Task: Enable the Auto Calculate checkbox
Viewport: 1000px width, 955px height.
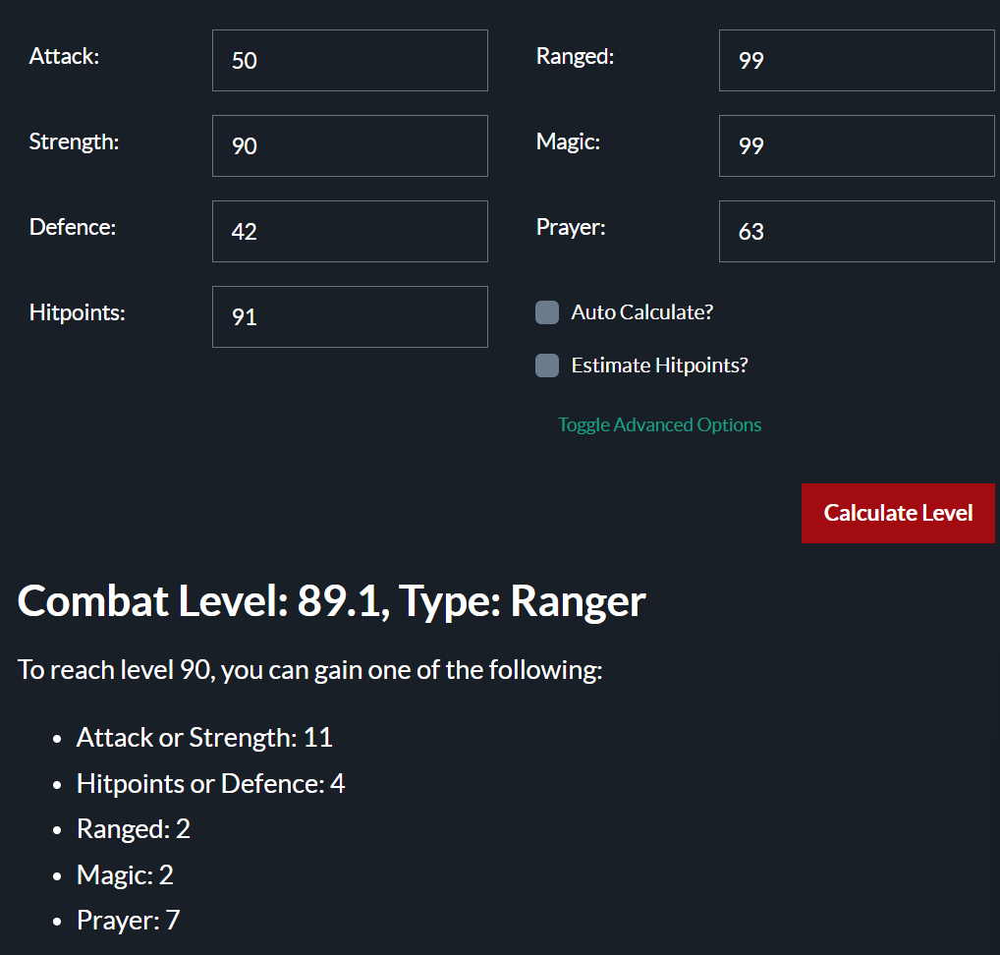Action: (546, 312)
